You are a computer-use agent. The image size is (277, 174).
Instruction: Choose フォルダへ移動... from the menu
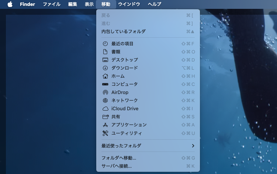pyautogui.click(x=119, y=158)
